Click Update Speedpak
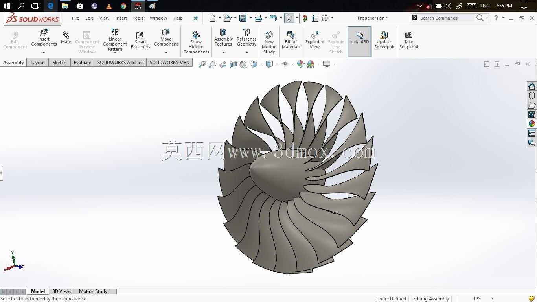537x302 pixels. coord(384,40)
